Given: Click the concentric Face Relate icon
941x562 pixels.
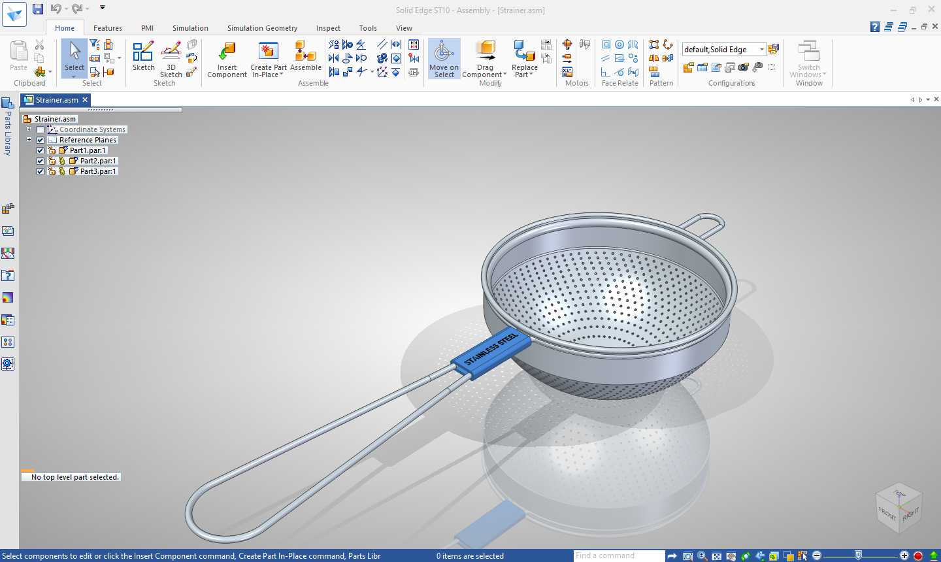Looking at the screenshot, I should [619, 44].
